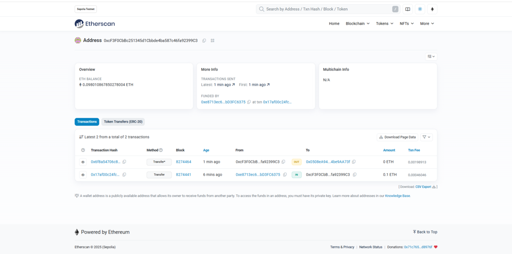Preview transaction 0x17af00c24fc with eye icon
The width and height of the screenshot is (512, 254).
[x=83, y=175]
